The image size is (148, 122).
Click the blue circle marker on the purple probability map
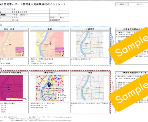[x=9, y=89]
